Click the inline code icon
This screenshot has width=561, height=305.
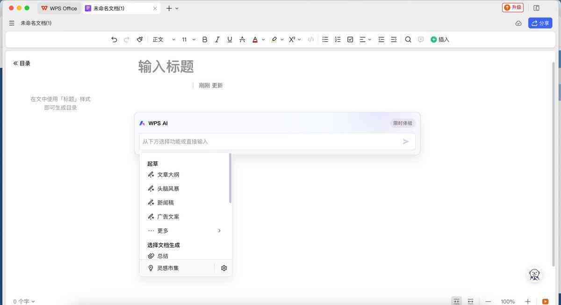coord(310,40)
